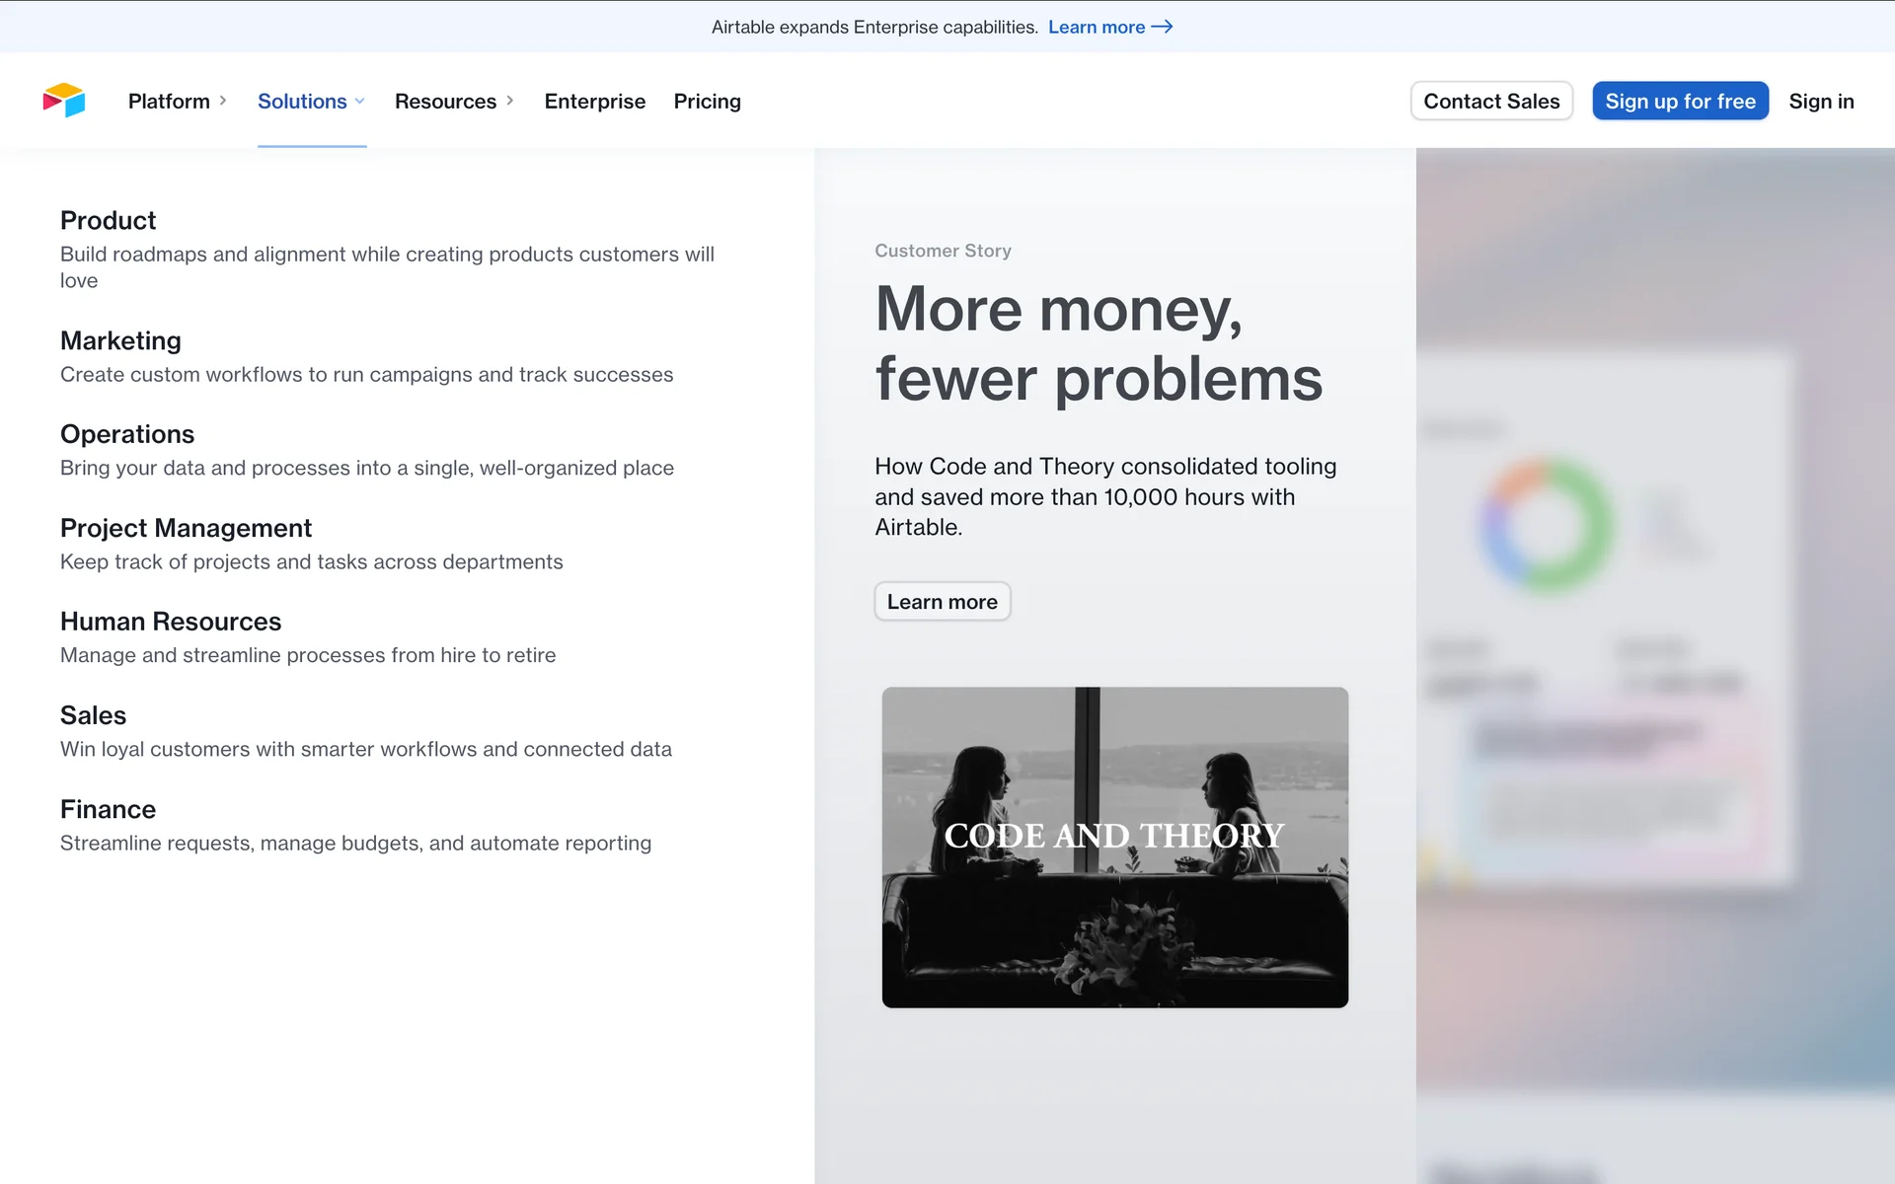
Task: Select the Human Resources solution
Action: pos(171,622)
